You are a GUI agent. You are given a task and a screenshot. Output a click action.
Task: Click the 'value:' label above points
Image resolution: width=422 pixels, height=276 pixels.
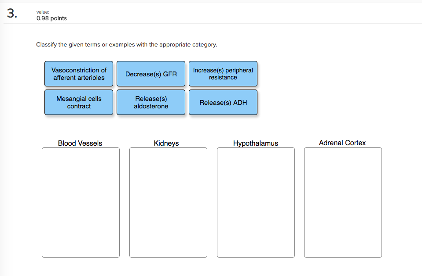[x=42, y=11]
